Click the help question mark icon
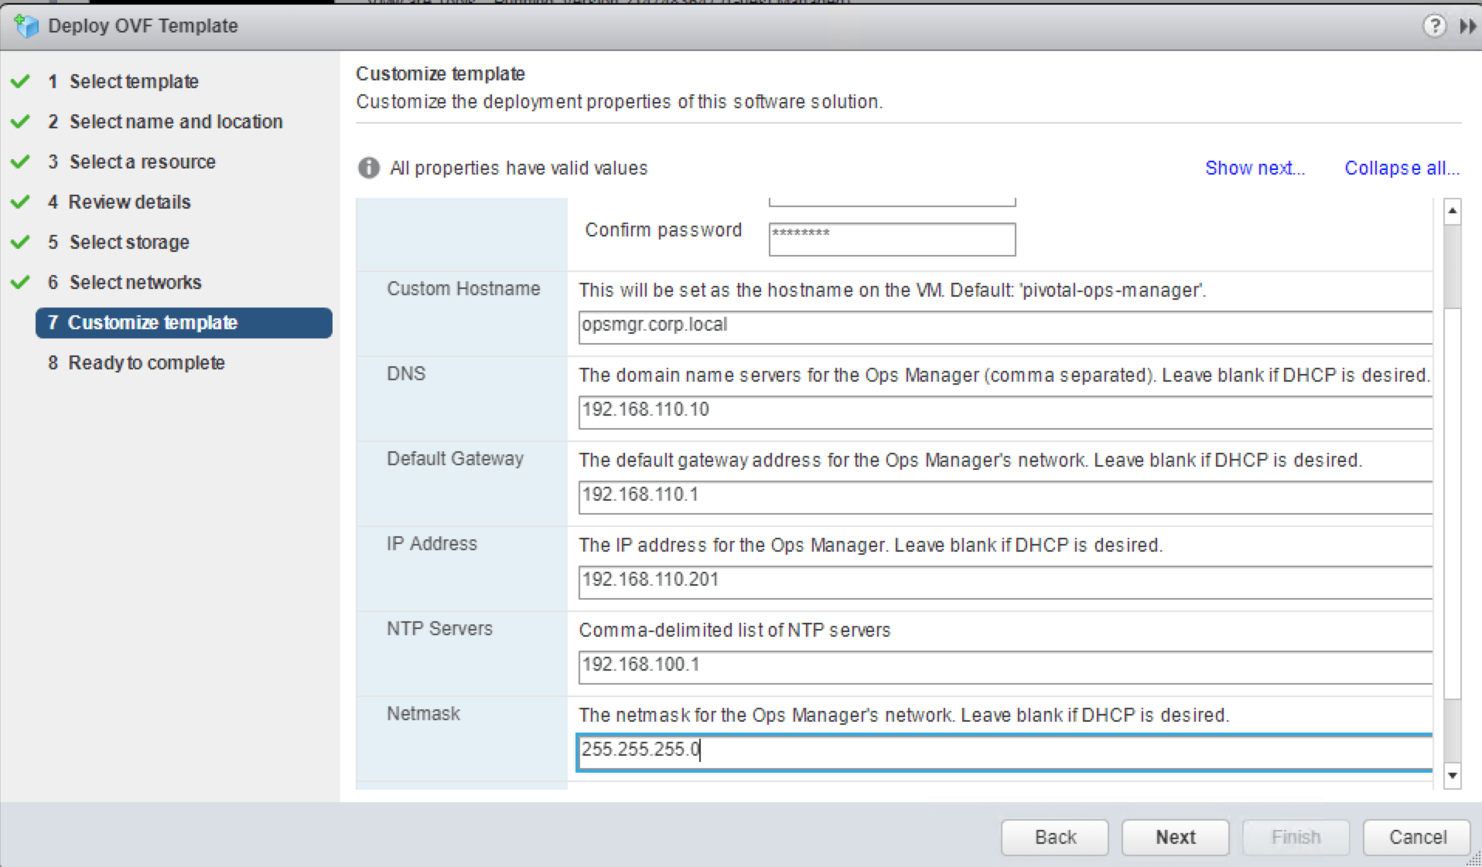The image size is (1482, 867). tap(1433, 26)
